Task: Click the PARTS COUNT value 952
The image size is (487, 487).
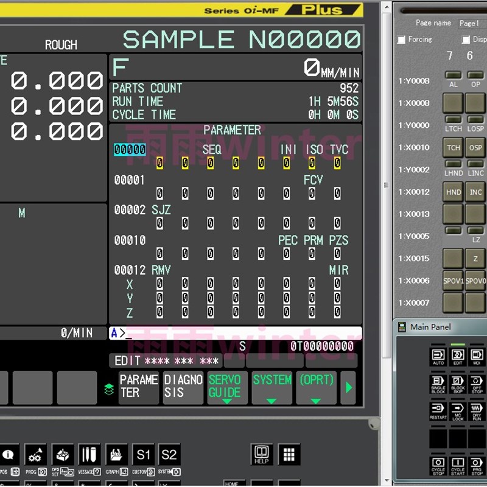Action: 349,88
